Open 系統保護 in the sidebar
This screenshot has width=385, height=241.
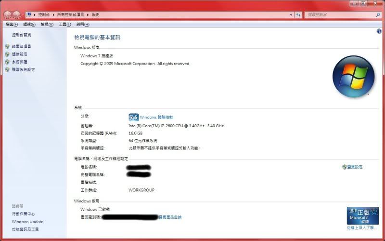[19, 62]
